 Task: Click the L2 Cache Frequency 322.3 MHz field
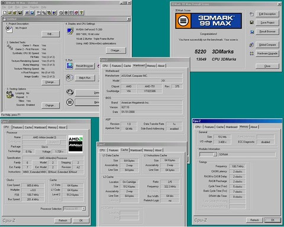tap(170, 187)
